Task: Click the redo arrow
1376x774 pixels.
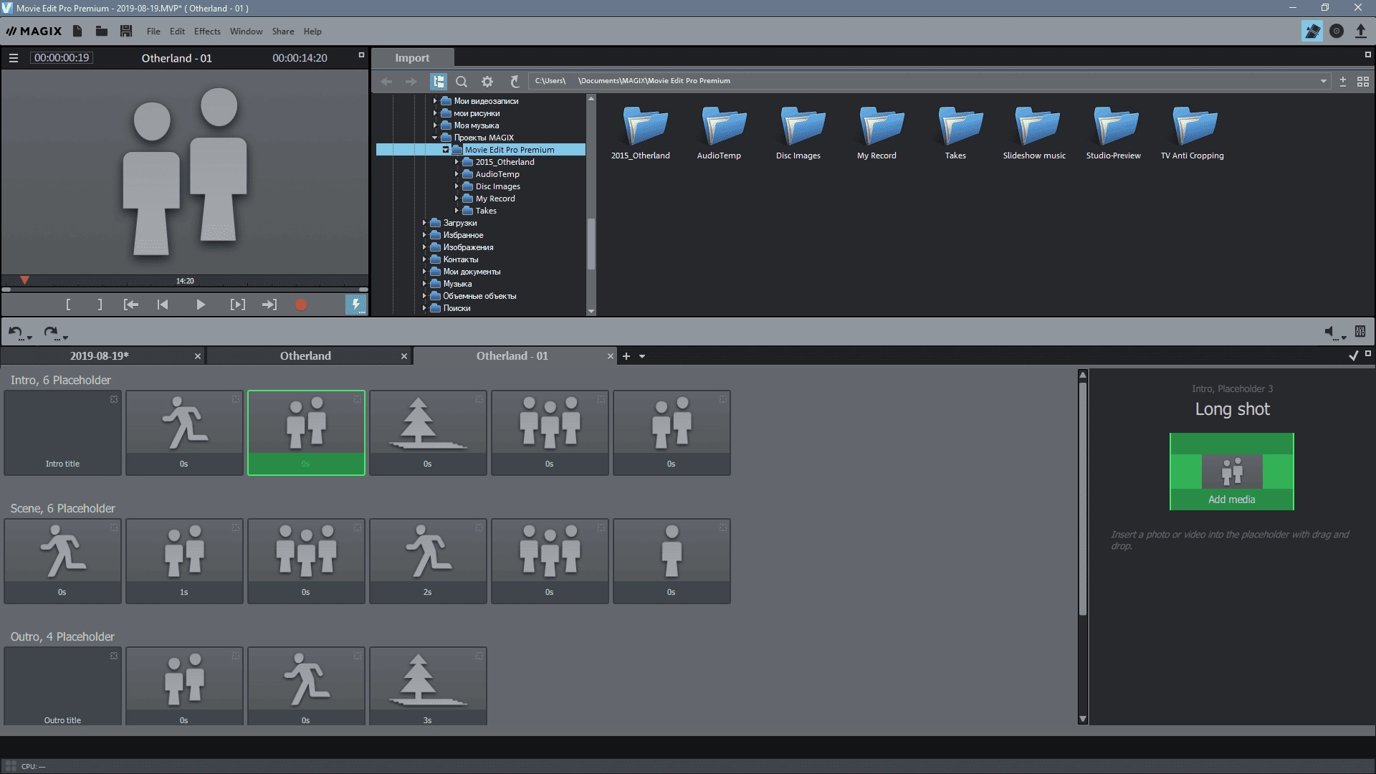Action: [x=50, y=332]
